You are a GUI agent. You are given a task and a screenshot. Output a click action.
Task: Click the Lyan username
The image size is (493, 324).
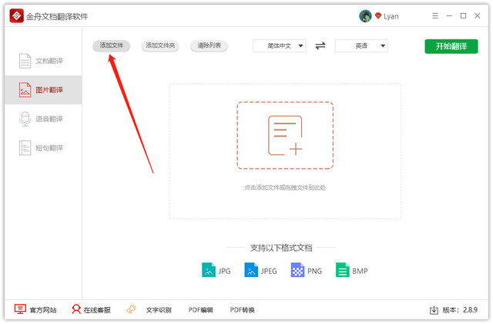pyautogui.click(x=391, y=16)
